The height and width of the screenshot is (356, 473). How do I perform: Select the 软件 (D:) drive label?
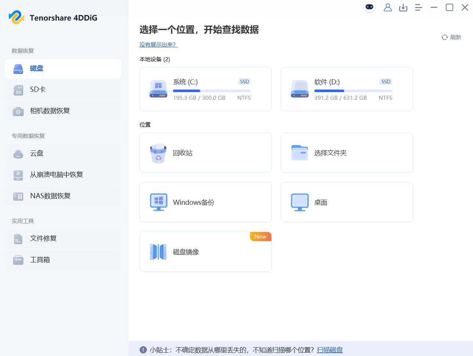(327, 82)
